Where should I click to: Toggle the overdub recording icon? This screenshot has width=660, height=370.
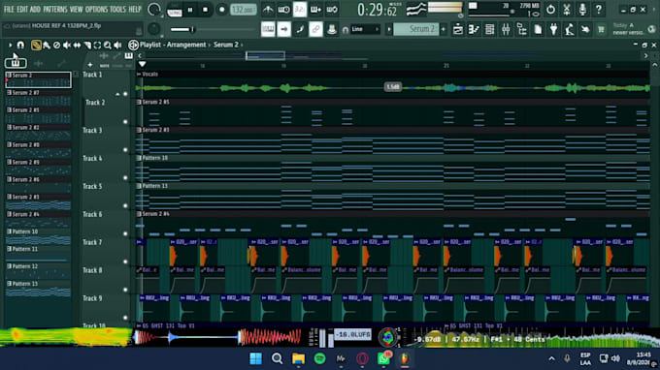click(315, 10)
